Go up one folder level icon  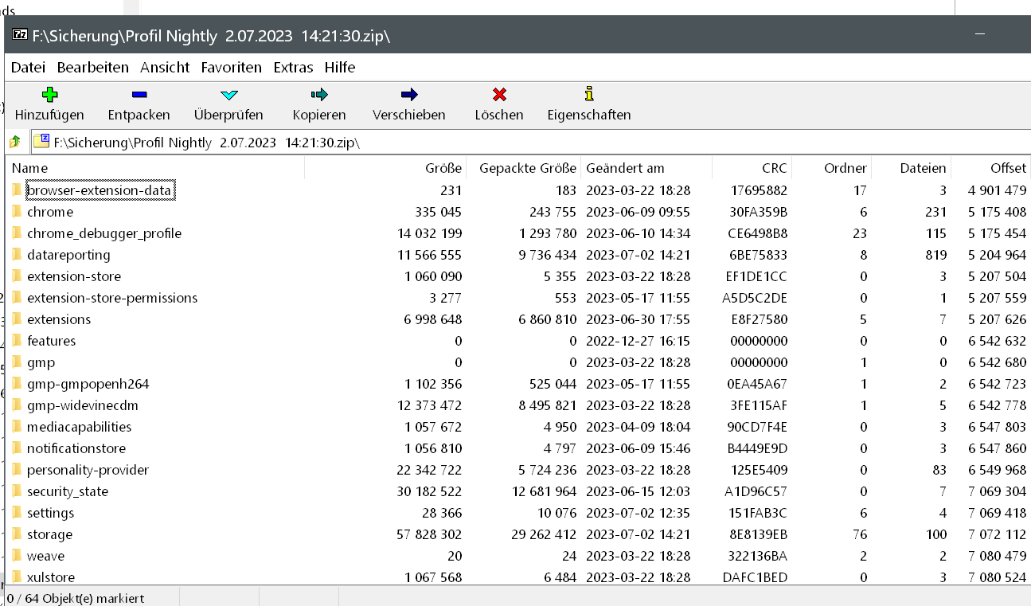(15, 143)
